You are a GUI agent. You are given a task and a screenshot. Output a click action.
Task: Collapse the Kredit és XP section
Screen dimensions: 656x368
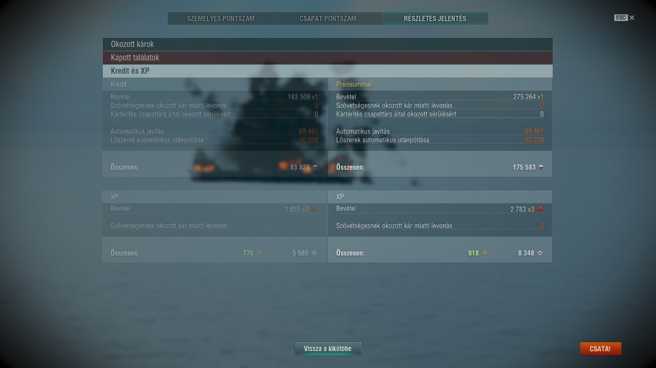(x=327, y=71)
